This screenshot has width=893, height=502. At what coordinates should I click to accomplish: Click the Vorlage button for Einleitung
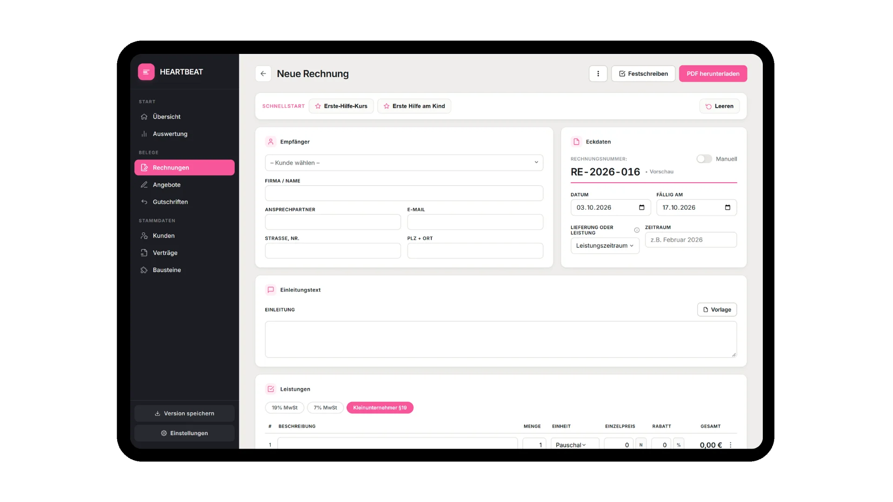[x=717, y=310]
